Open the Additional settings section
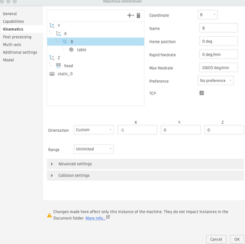245x244 pixels. pos(20,52)
